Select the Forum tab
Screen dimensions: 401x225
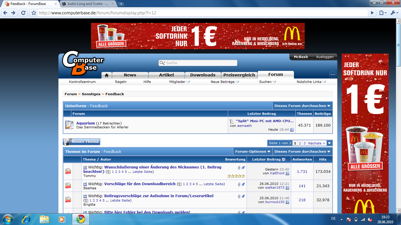pyautogui.click(x=276, y=74)
